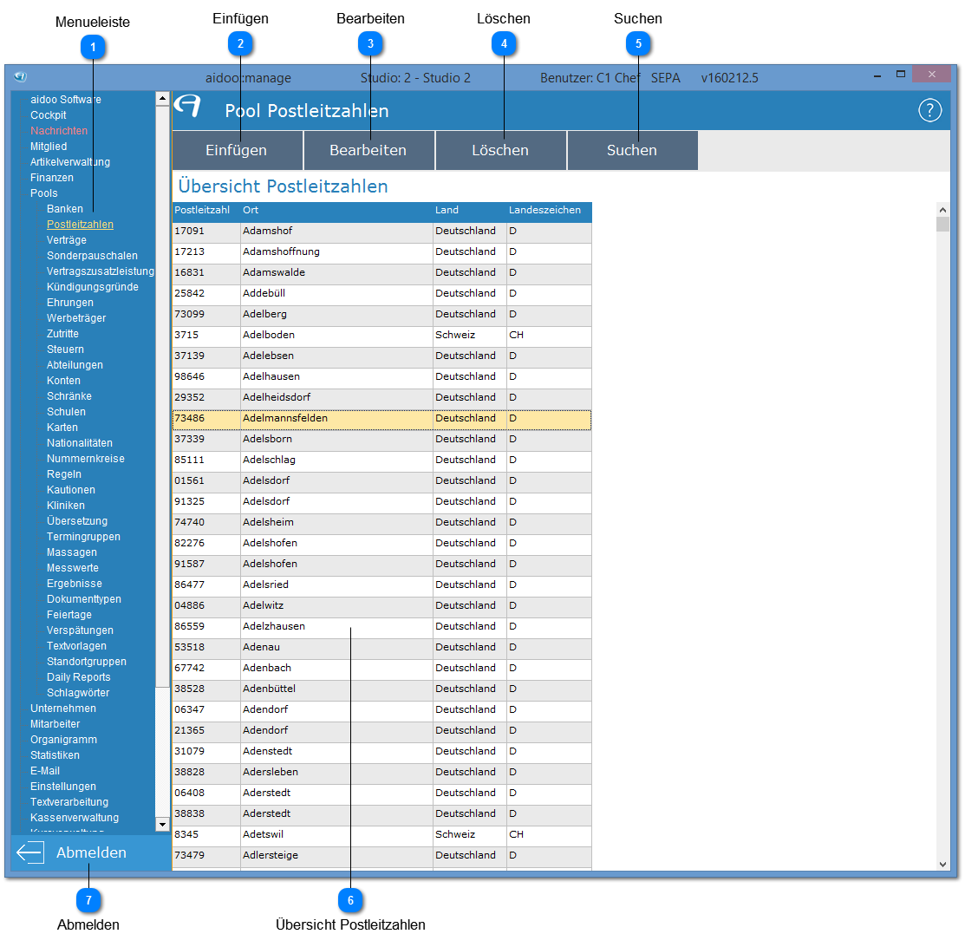
Task: Select Übersetzung in sidebar
Action: 77,521
